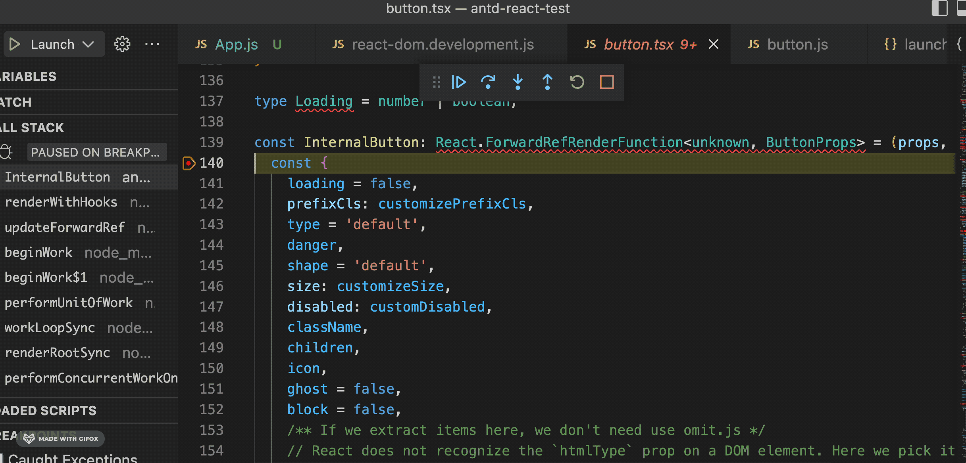Toggle the Caught Exceptions checkbox

coord(2,458)
